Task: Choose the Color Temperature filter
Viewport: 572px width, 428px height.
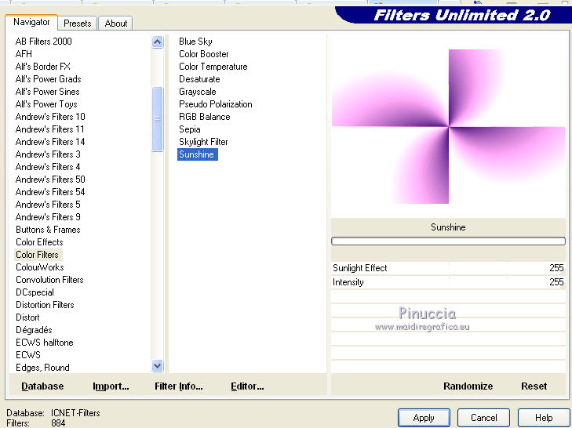Action: pos(213,67)
